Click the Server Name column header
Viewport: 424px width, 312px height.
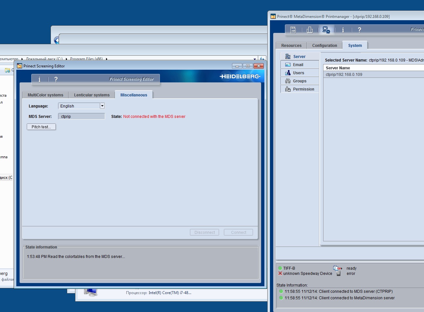pos(373,68)
